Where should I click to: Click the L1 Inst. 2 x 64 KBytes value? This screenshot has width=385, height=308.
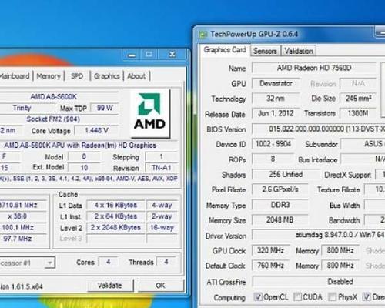click(115, 216)
